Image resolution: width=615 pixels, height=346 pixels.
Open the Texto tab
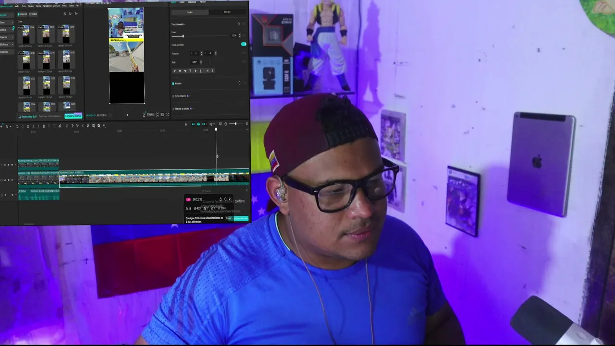click(24, 6)
